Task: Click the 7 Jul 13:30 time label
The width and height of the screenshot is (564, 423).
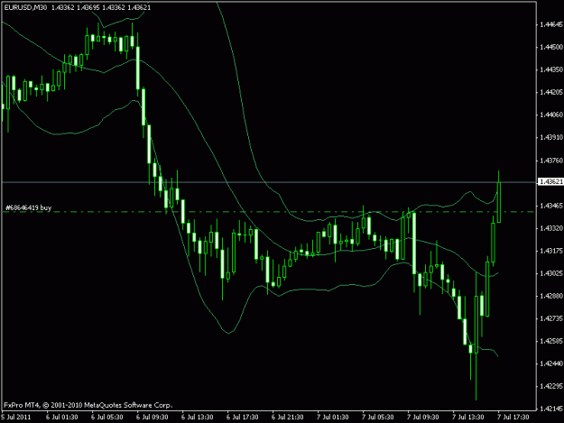Action: point(468,418)
